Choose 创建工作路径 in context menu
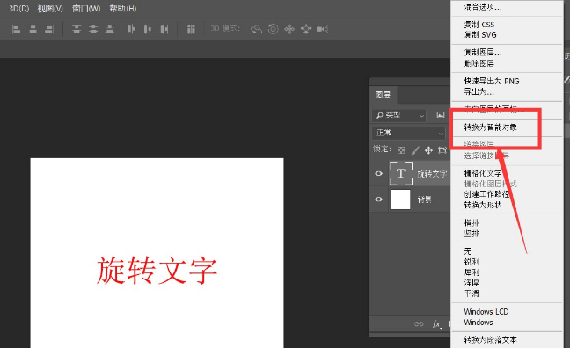 (x=486, y=194)
